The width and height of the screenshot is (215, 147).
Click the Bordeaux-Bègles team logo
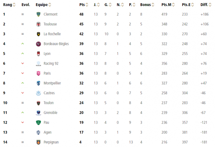[38, 44]
